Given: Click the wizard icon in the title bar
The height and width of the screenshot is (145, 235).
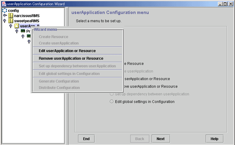Looking at the screenshot, I should tap(4, 4).
